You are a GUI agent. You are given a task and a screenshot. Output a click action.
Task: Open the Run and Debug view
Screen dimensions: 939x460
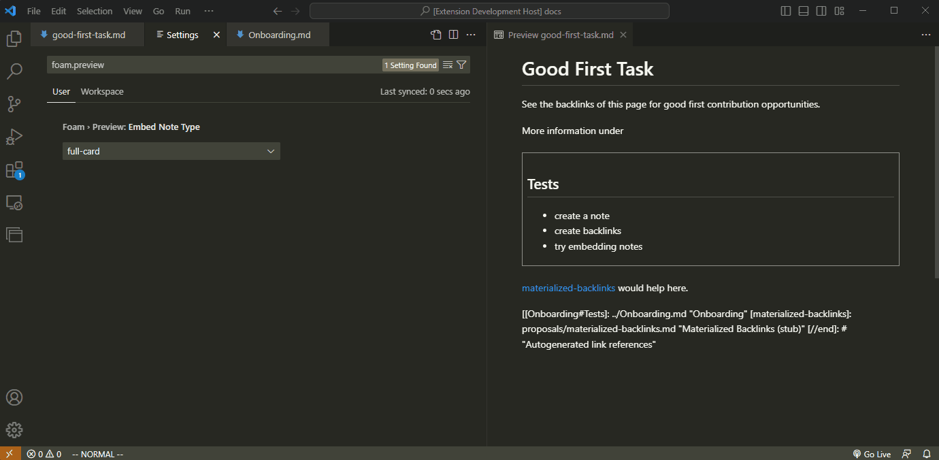pos(14,136)
